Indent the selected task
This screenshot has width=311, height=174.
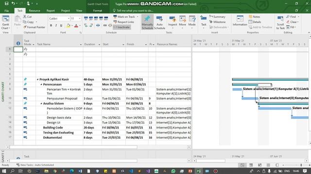click(91, 25)
